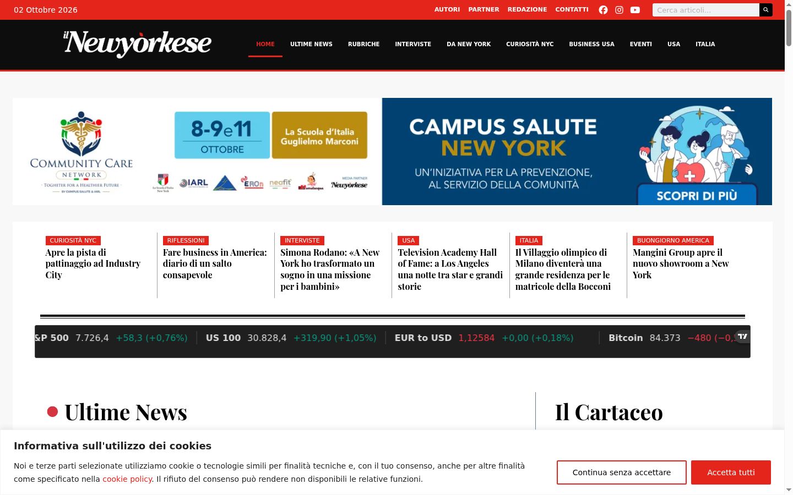Read the Simona Rodano interview article
This screenshot has width=793, height=495.
click(x=330, y=269)
